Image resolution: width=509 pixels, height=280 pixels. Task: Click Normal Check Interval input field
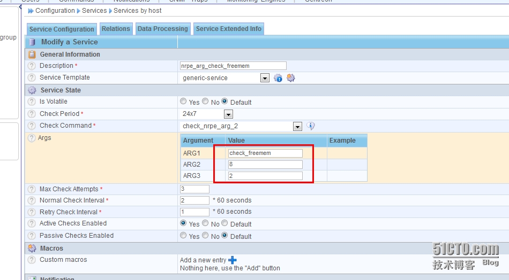(x=195, y=200)
